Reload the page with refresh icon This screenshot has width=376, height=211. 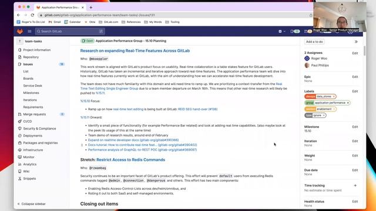[32, 15]
